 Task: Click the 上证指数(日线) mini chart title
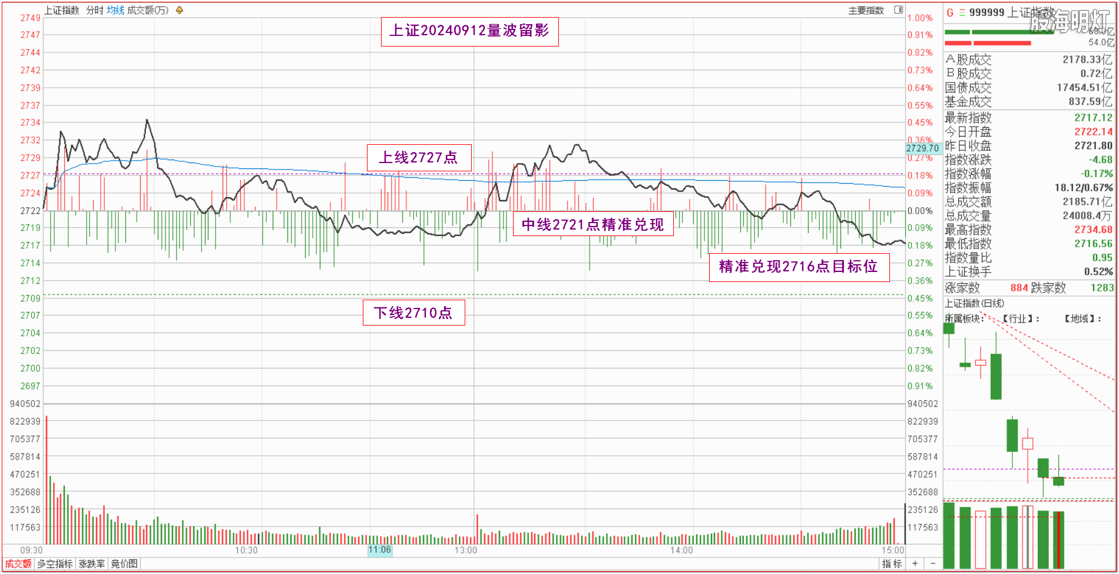coord(975,304)
